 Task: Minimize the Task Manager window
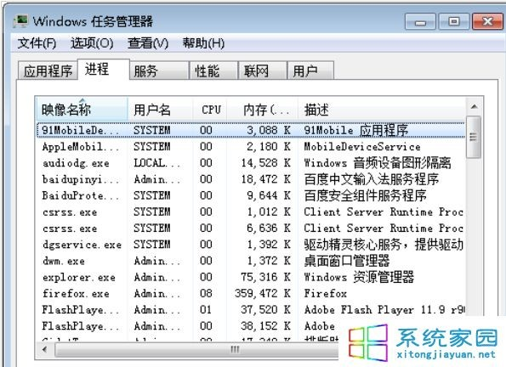tap(420, 21)
